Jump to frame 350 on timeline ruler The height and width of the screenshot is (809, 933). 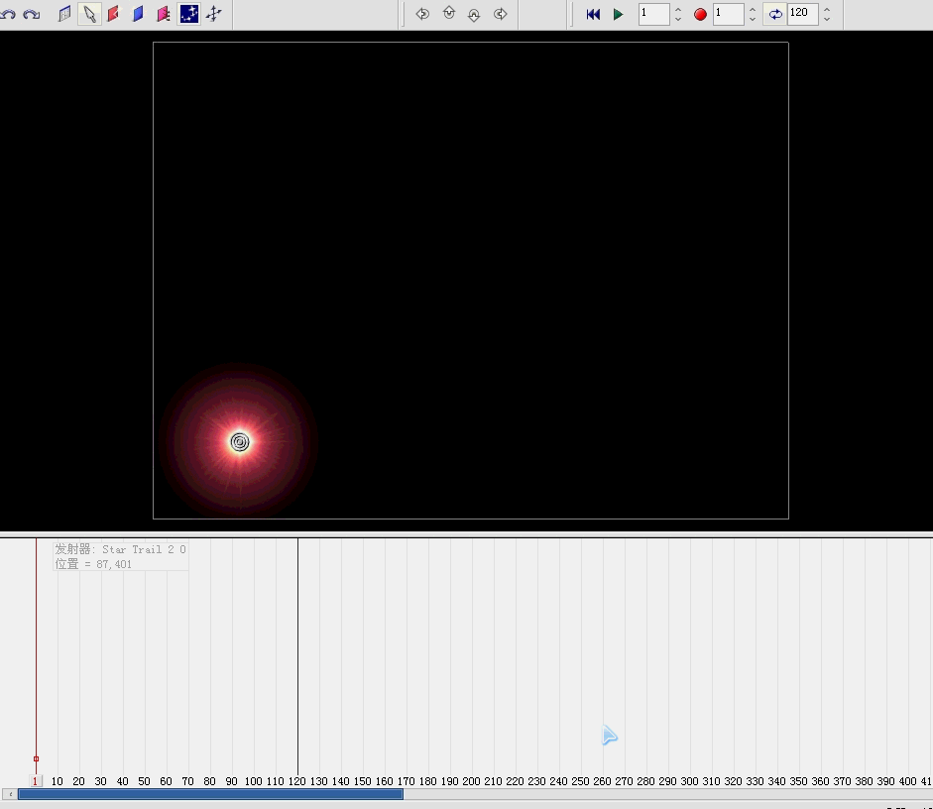[798, 781]
